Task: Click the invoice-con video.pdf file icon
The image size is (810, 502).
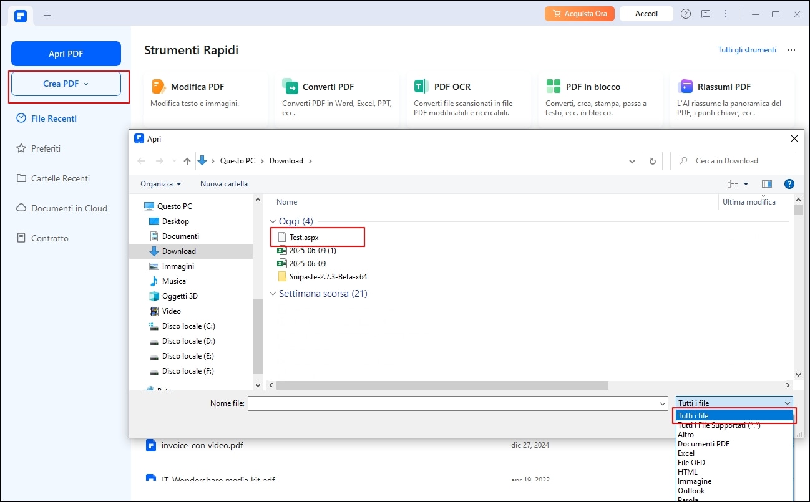Action: coord(150,445)
